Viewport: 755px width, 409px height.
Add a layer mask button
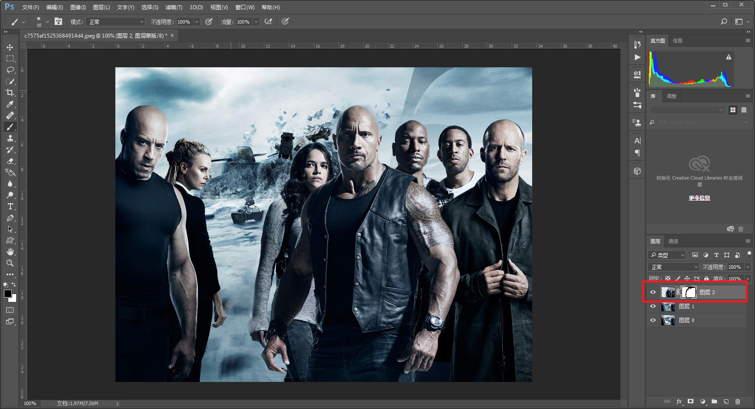(691, 402)
